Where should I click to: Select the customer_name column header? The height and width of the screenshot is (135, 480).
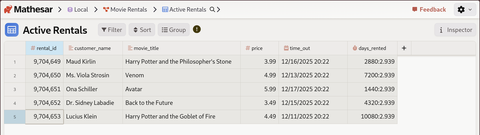(93, 48)
